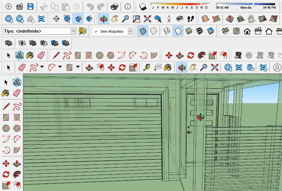Screen dimensions: 282x191
Task: Switch to the Front view house icon
Action: click(247, 31)
